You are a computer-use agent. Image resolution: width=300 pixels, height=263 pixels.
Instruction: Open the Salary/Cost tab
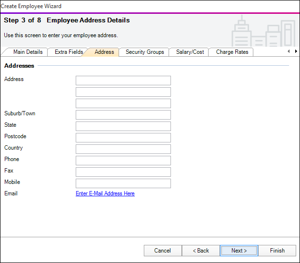190,52
